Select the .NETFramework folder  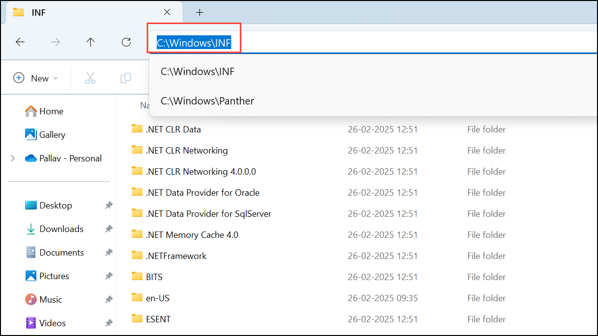[176, 256]
